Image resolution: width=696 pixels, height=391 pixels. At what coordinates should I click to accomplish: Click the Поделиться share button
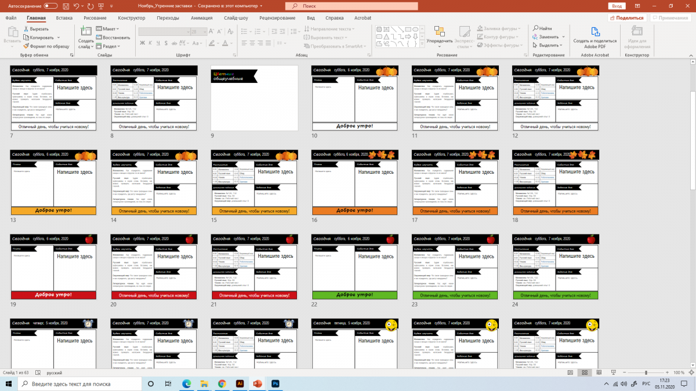pos(627,18)
